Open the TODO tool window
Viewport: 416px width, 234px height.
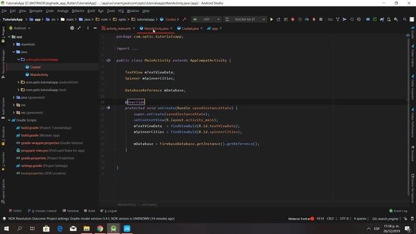point(15,211)
